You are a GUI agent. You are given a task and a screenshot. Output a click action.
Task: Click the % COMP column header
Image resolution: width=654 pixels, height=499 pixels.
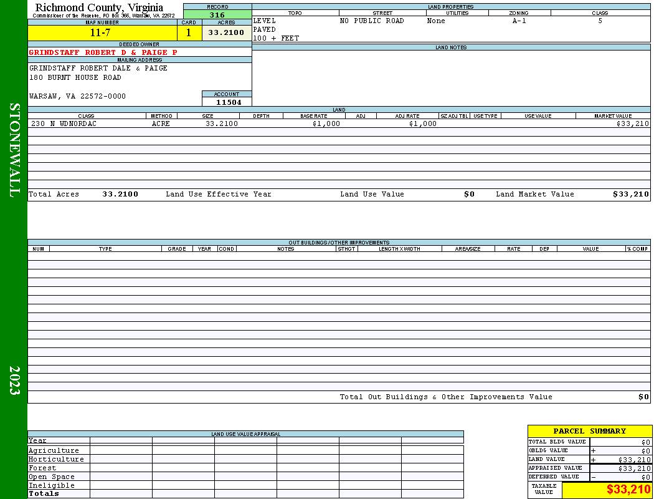pyautogui.click(x=637, y=249)
